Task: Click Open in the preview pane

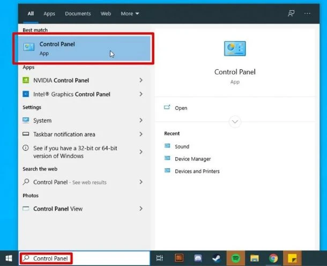Action: coord(181,108)
